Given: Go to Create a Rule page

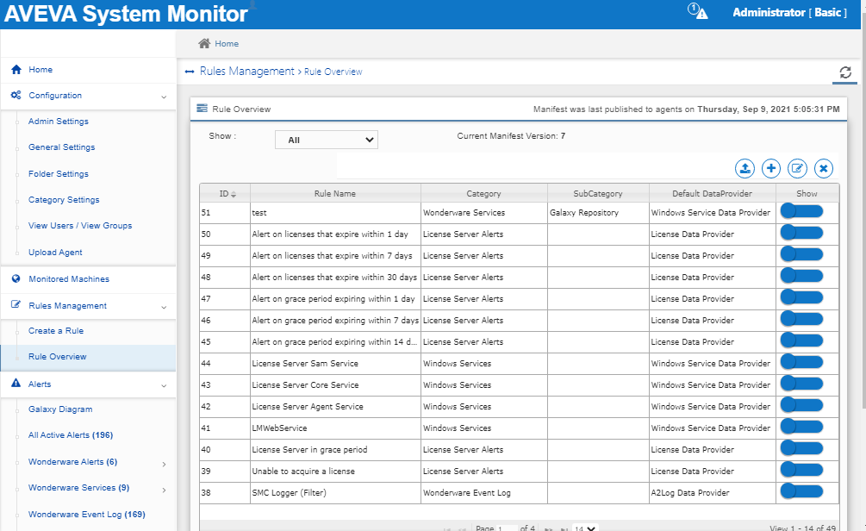Looking at the screenshot, I should [x=56, y=330].
